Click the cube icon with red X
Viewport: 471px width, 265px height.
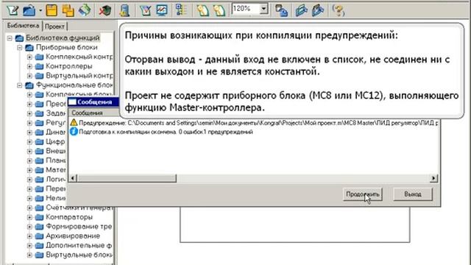pos(105,10)
